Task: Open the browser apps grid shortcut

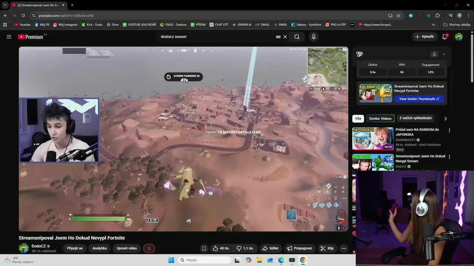Action: coord(5,25)
